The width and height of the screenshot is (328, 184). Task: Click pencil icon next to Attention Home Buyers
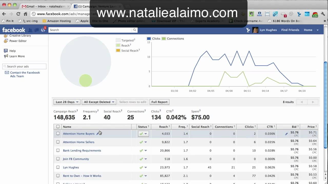pos(98,134)
